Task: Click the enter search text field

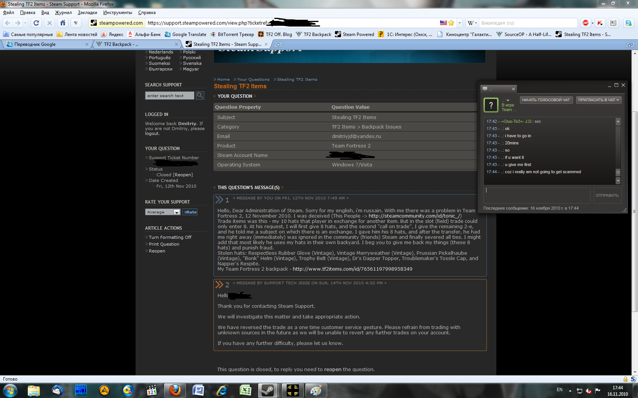Action: point(169,96)
